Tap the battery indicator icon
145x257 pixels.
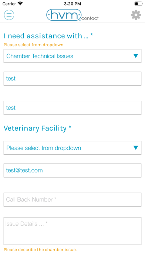[x=138, y=4]
